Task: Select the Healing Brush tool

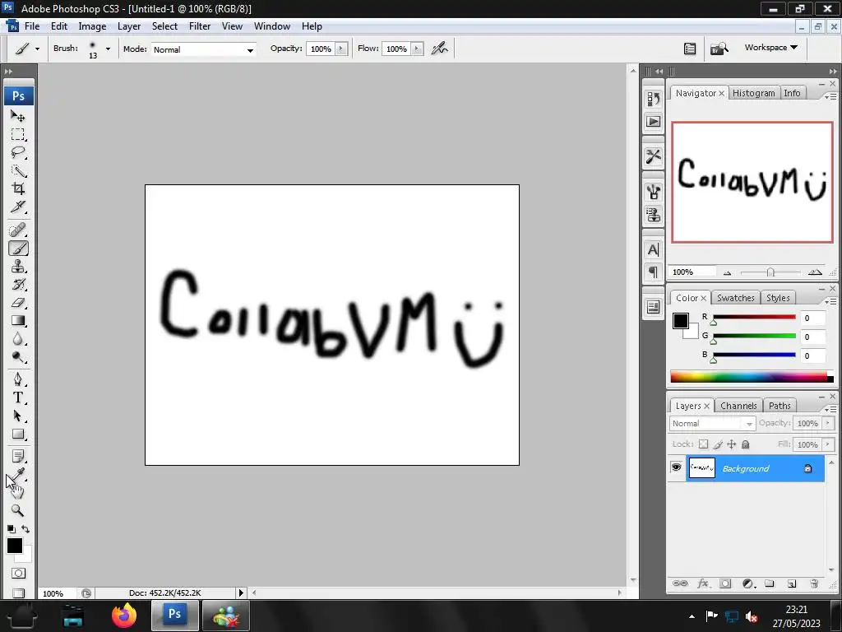Action: [18, 230]
